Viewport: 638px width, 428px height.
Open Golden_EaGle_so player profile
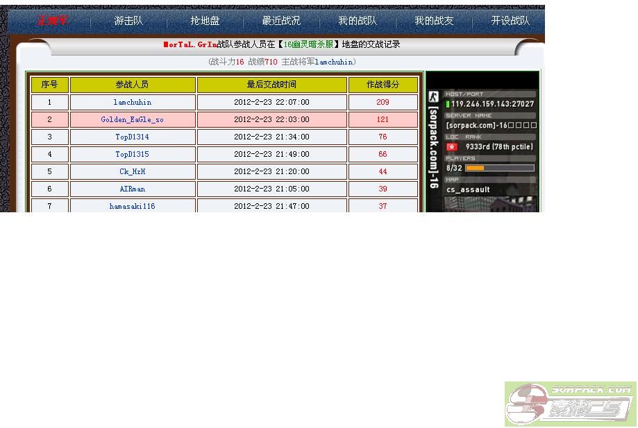click(132, 119)
